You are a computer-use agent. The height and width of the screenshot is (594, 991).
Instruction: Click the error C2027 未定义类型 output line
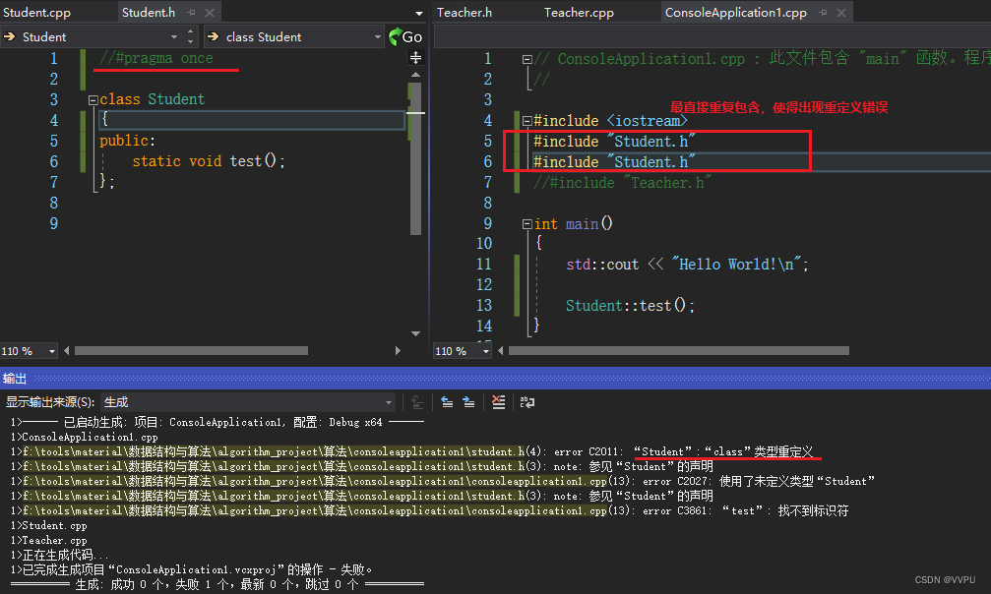443,482
